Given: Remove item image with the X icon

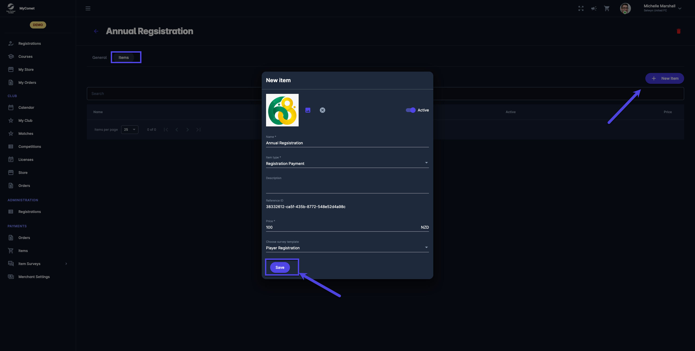Looking at the screenshot, I should click(322, 110).
